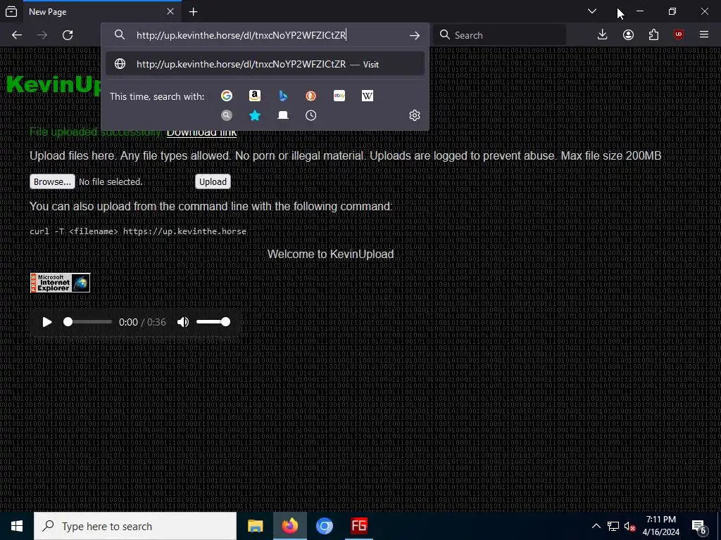Image resolution: width=721 pixels, height=540 pixels.
Task: Switch to Firefox on the taskbar
Action: click(290, 526)
